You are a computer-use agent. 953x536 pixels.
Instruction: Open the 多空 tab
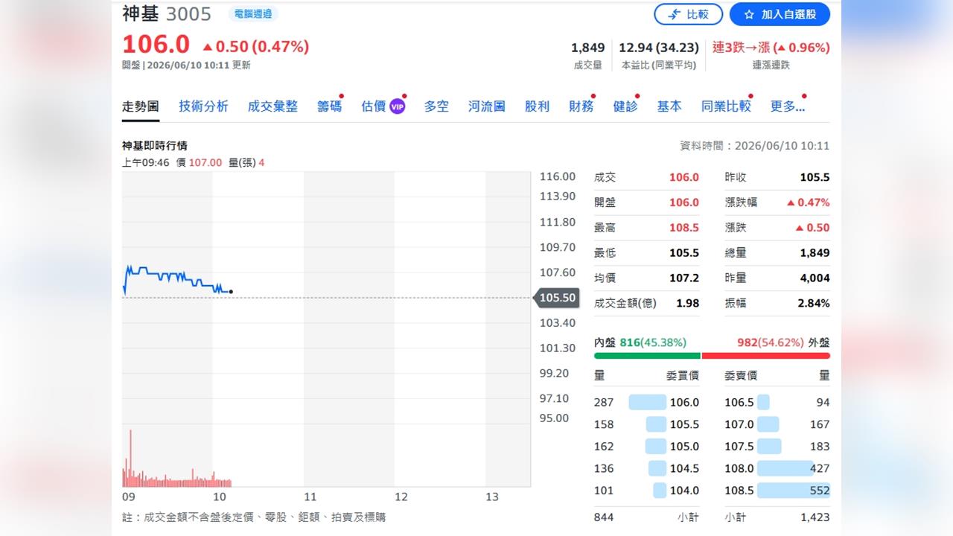436,106
